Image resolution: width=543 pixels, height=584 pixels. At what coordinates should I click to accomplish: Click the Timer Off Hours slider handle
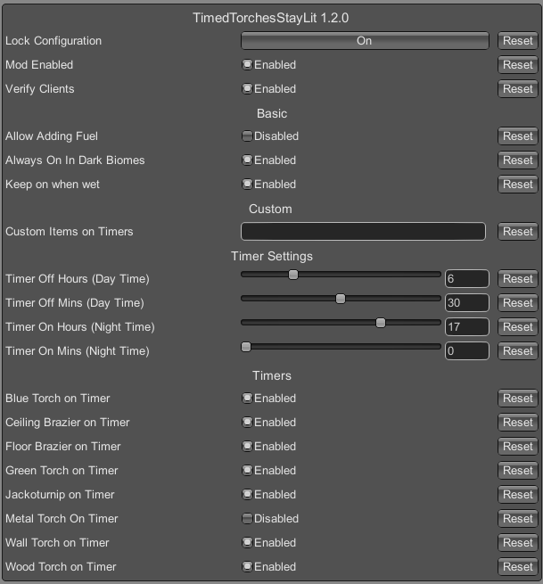point(293,275)
